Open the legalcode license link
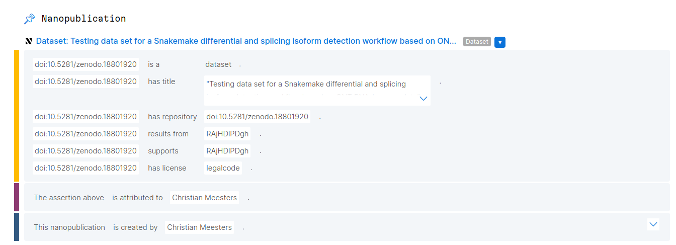Screen dimensions: 676x245 click(x=223, y=168)
